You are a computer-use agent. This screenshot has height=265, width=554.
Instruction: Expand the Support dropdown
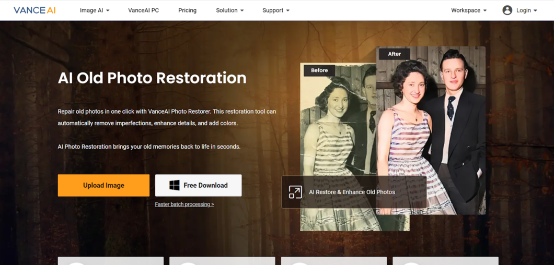coord(276,10)
